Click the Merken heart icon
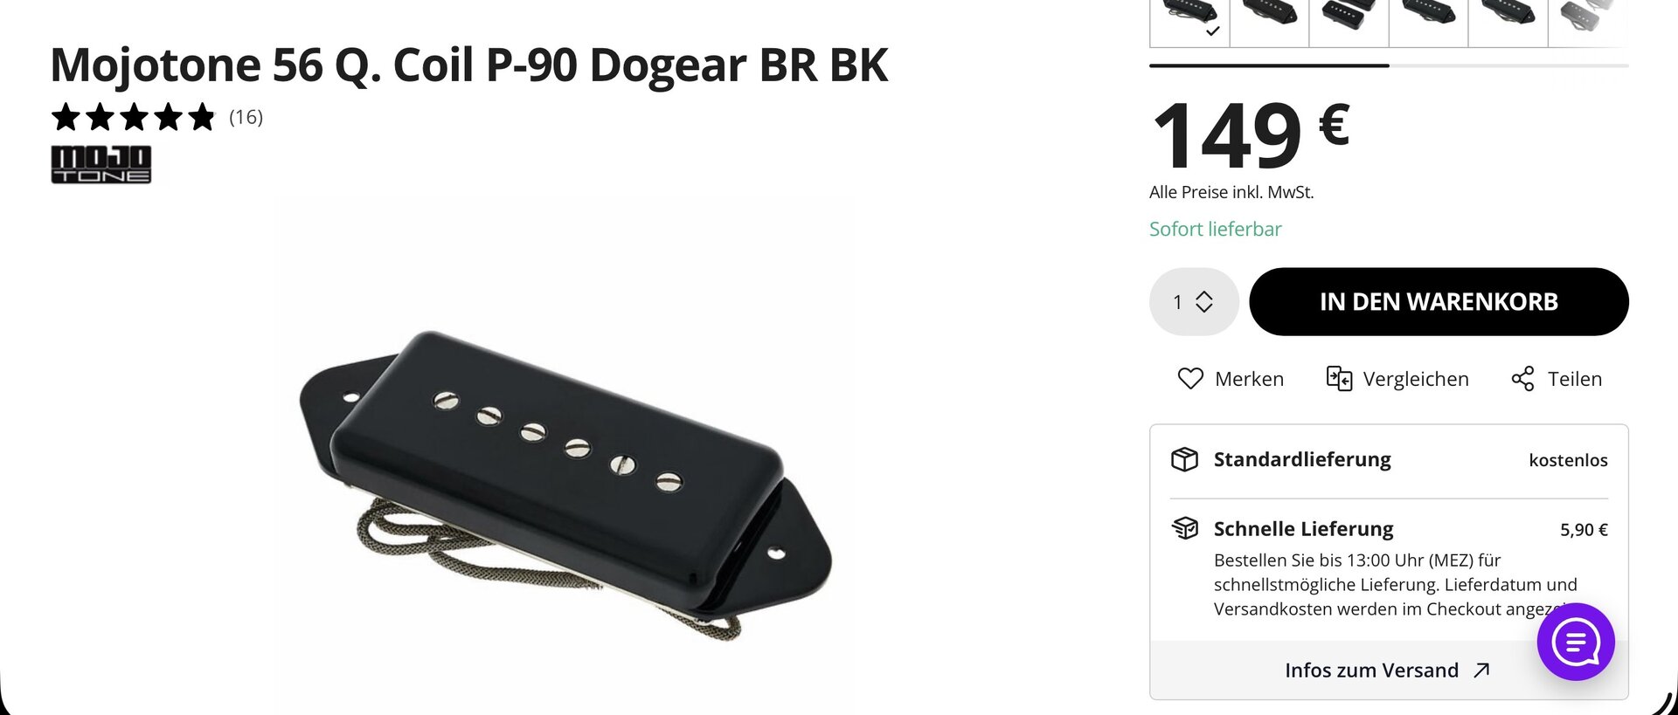Screen dimensions: 1678x715 (x=1190, y=378)
